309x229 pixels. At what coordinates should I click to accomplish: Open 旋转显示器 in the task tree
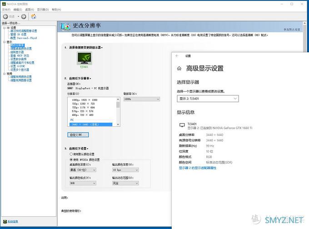point(17,52)
